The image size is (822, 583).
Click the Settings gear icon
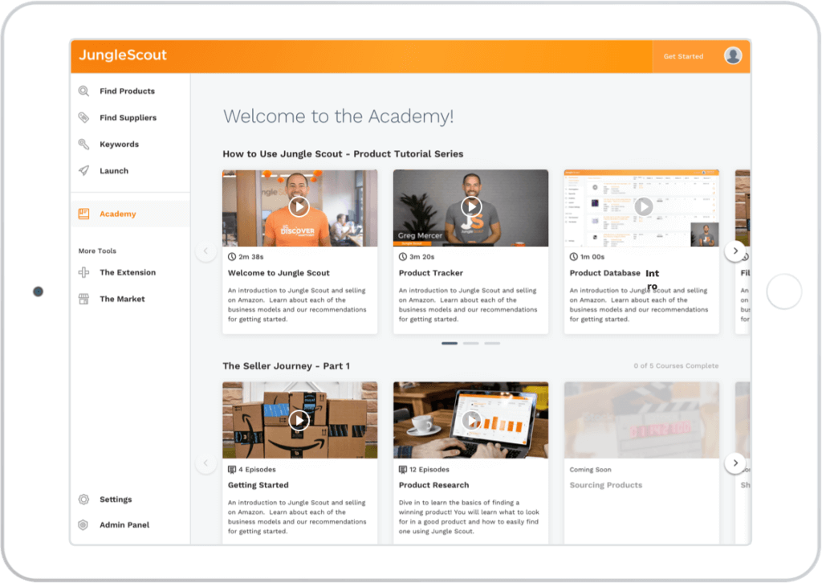click(x=83, y=499)
